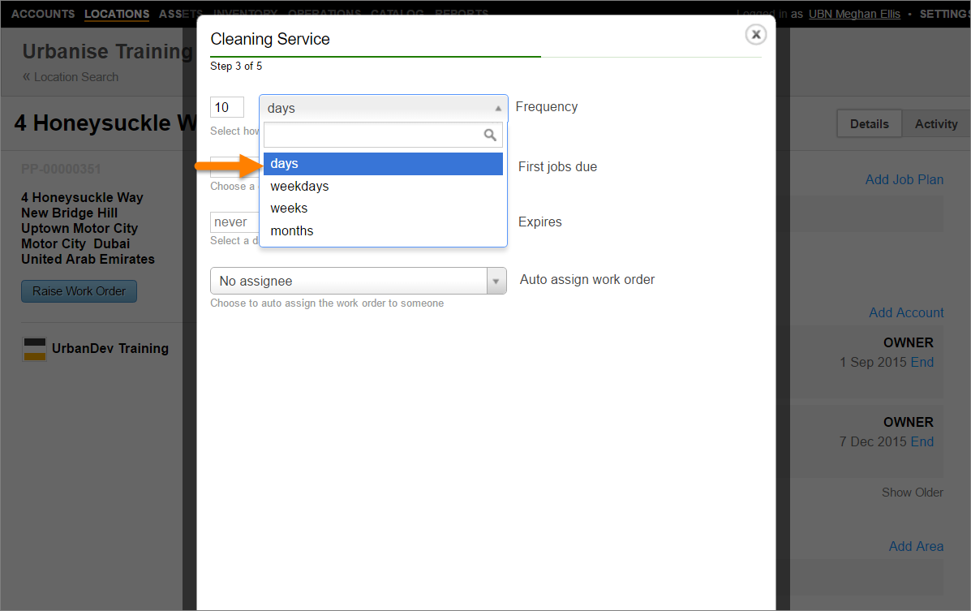Focus the dropdown search box
The width and height of the screenshot is (971, 611).
(373, 135)
